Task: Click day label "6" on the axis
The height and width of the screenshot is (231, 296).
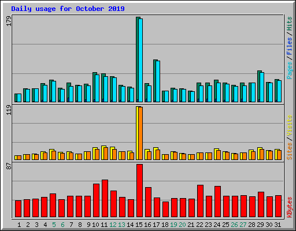Action: point(62,225)
